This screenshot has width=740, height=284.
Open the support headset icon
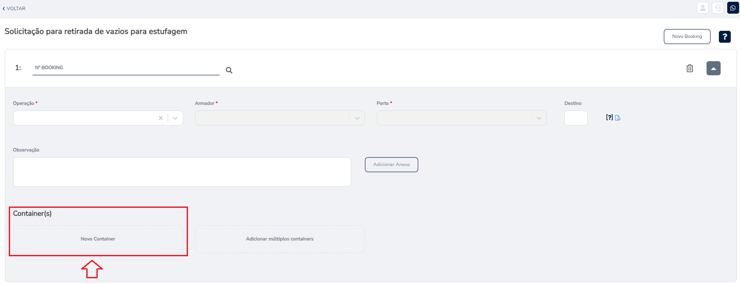click(x=718, y=8)
